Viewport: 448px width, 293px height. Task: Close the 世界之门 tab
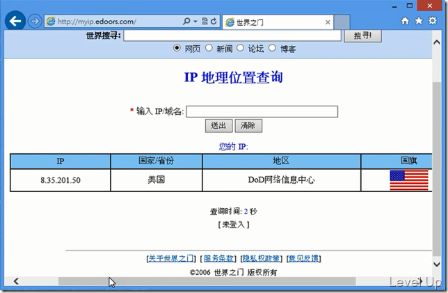pos(328,22)
